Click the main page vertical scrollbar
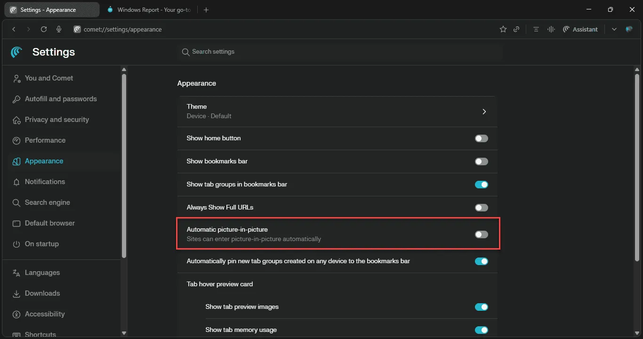This screenshot has width=643, height=339. pos(637,165)
